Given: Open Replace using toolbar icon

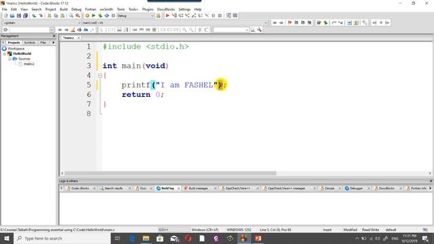Looking at the screenshot, I should (x=78, y=16).
